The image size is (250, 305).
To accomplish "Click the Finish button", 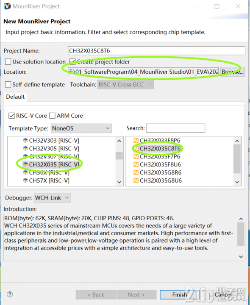I will (180, 295).
